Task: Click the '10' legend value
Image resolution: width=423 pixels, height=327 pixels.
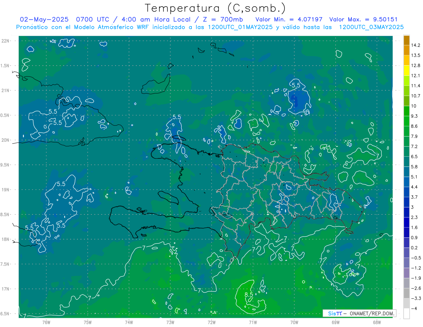Action: tap(414, 106)
